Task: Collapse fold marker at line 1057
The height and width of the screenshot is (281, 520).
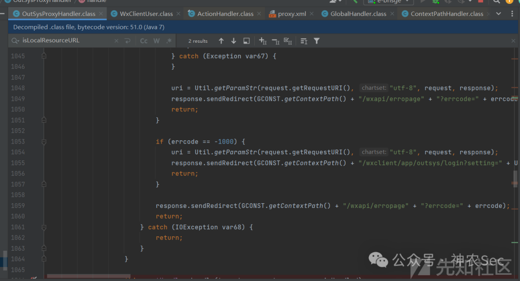Action: click(x=44, y=184)
